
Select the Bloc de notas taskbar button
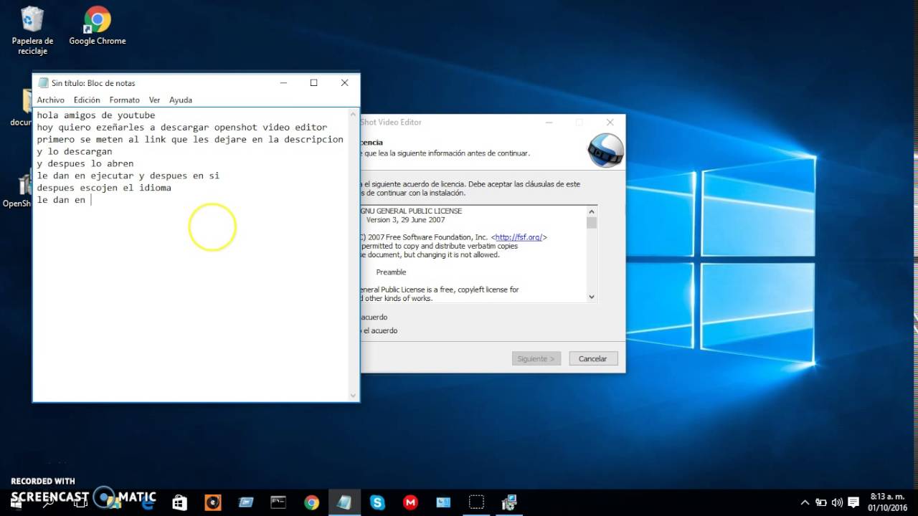[344, 502]
